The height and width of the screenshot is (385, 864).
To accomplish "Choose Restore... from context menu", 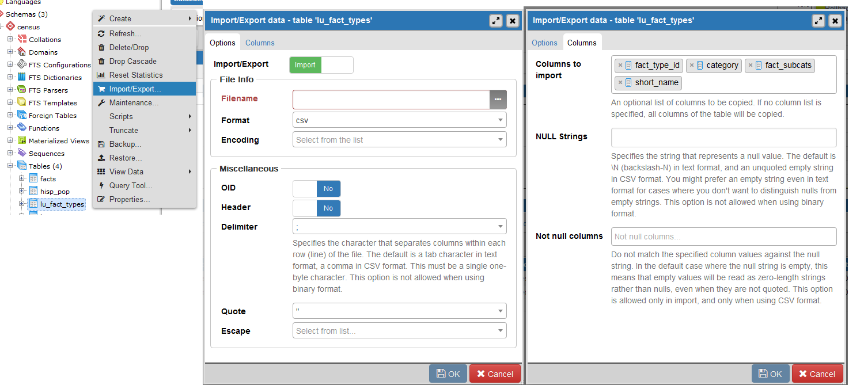I will point(145,158).
